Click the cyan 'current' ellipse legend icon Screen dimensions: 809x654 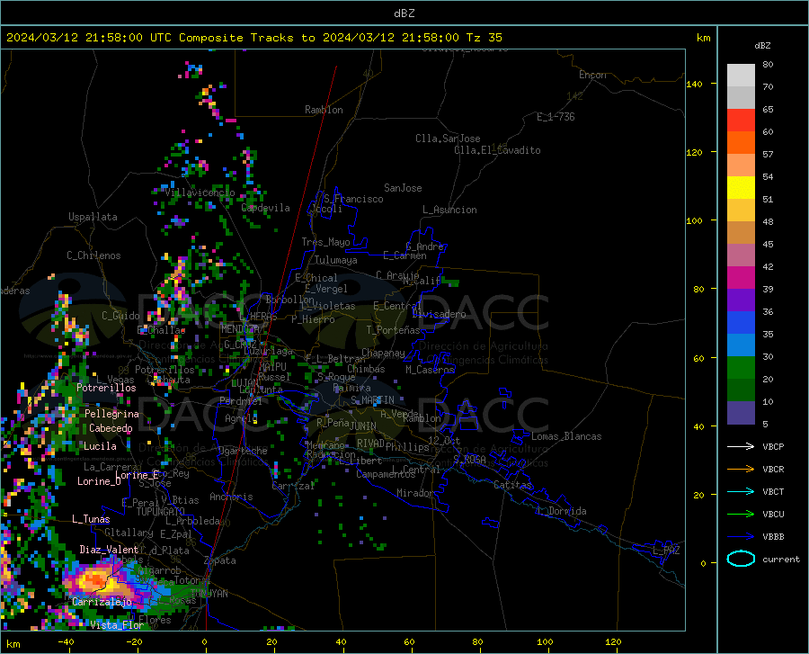tap(741, 559)
